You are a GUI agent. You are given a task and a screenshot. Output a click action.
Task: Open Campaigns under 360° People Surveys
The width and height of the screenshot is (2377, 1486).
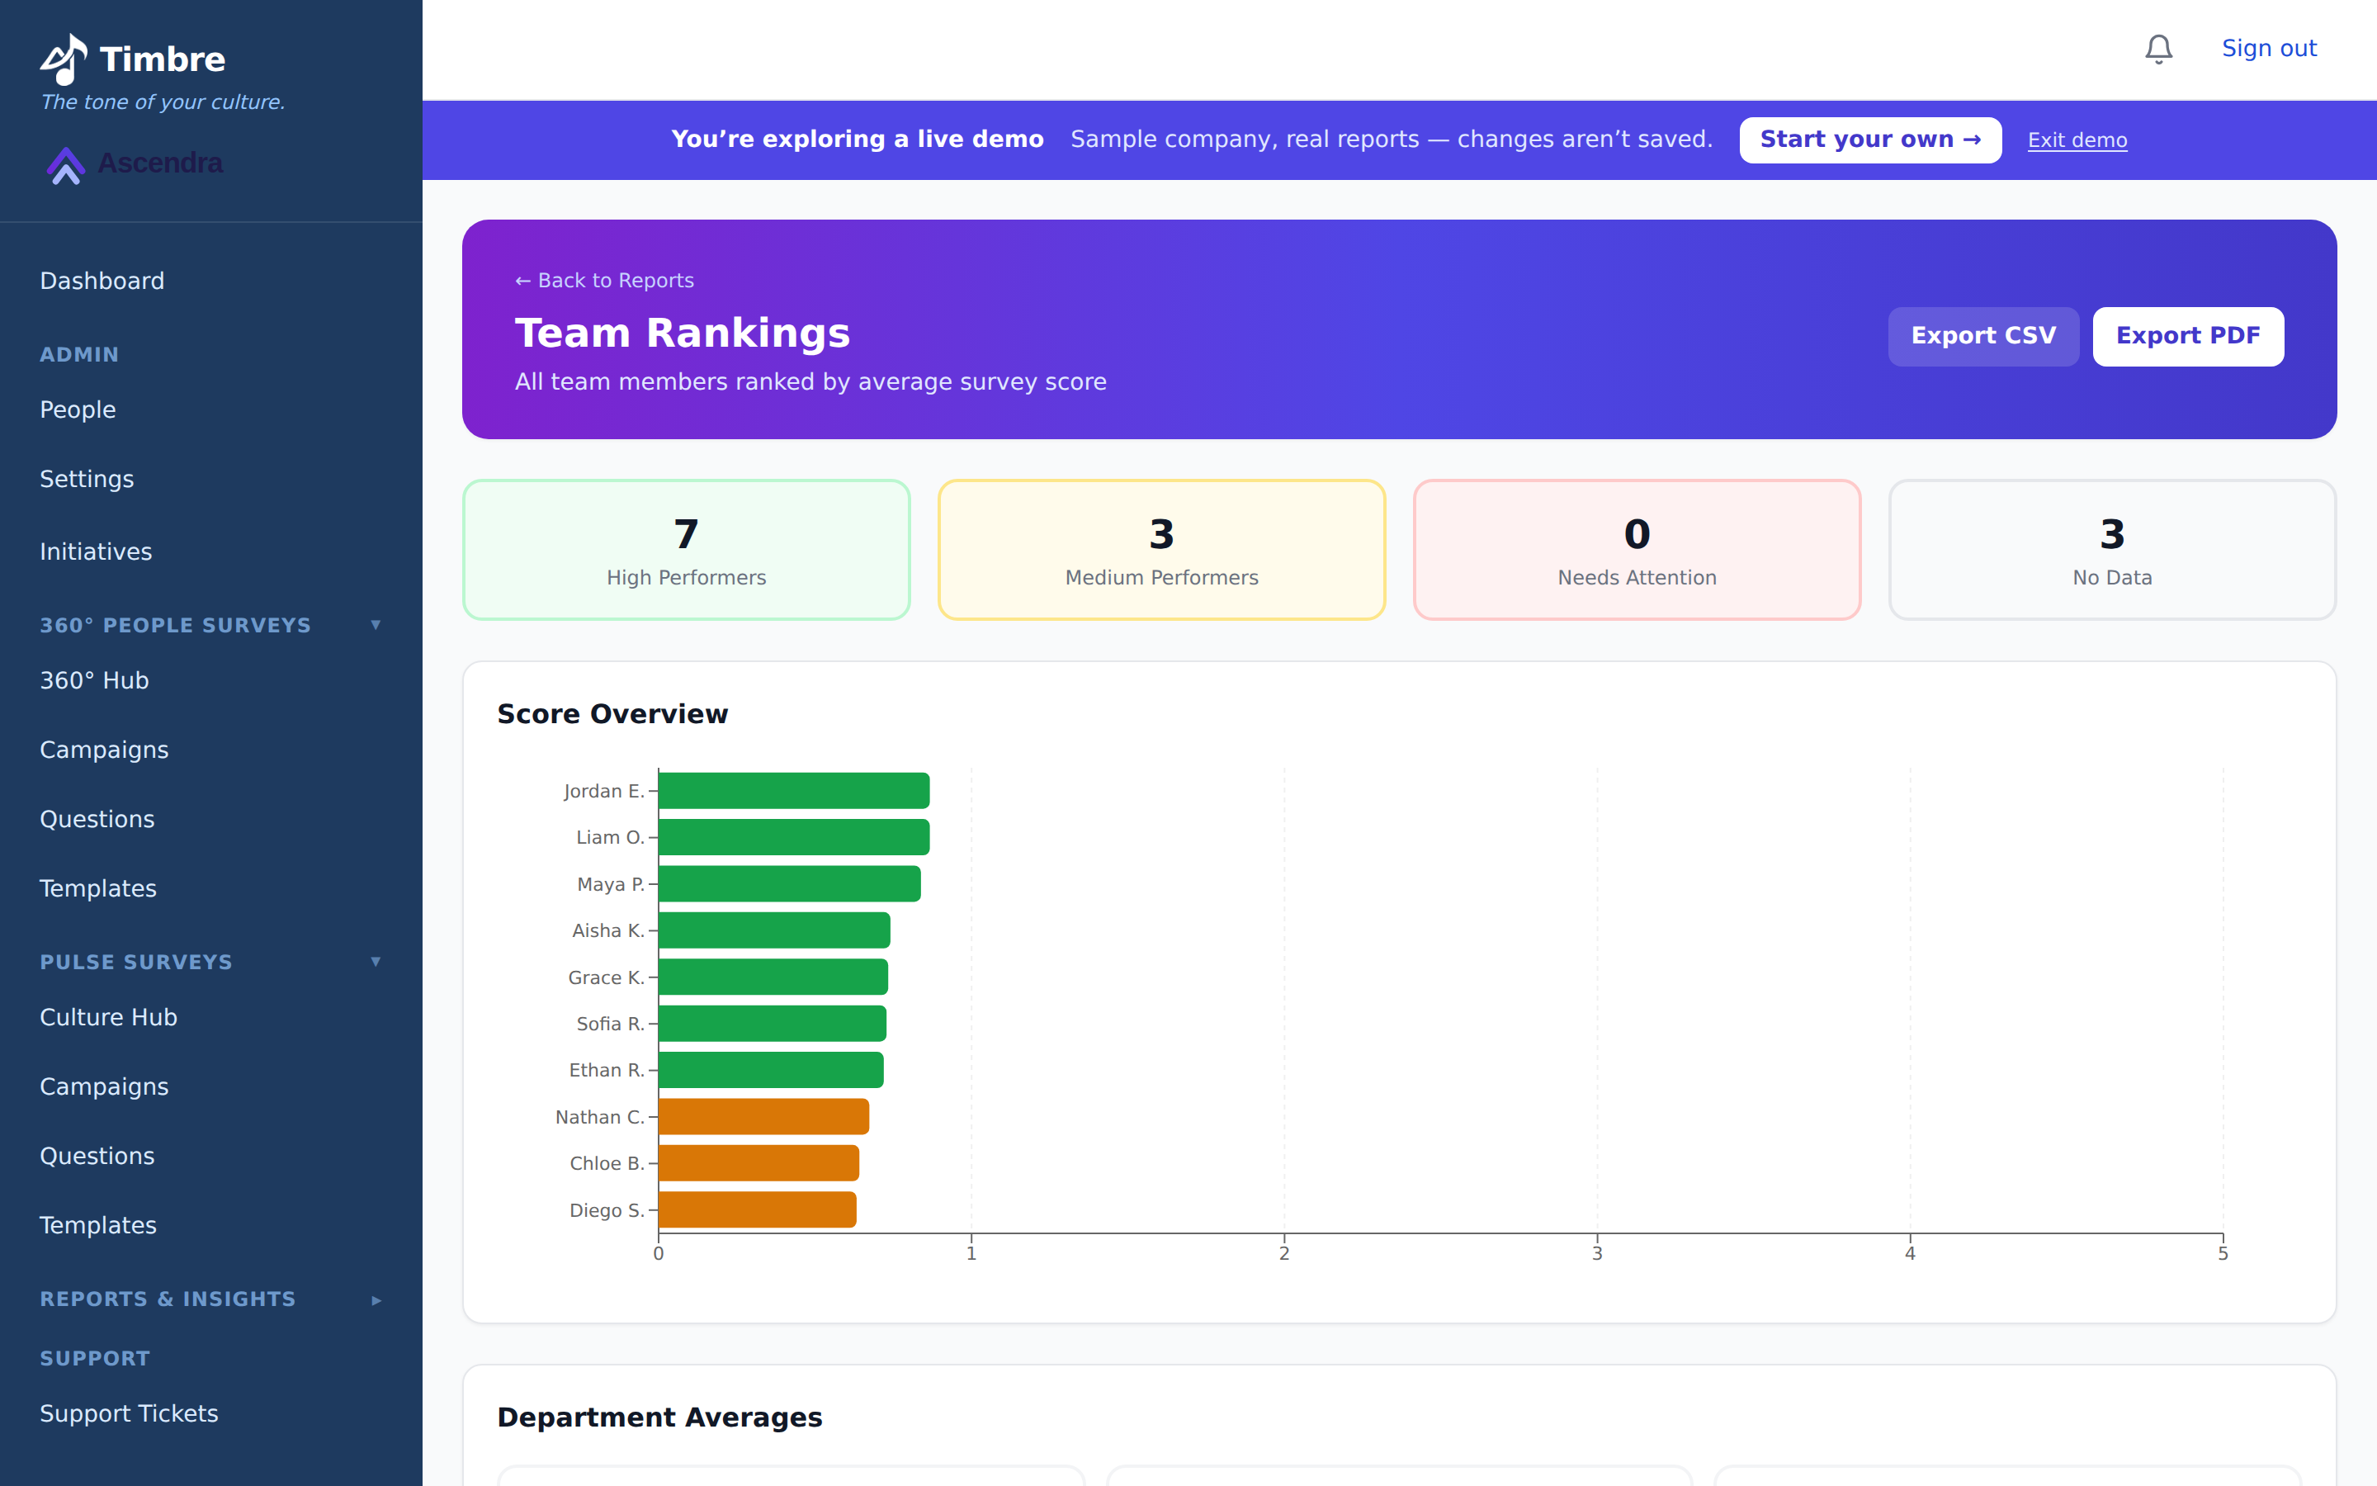(x=104, y=750)
